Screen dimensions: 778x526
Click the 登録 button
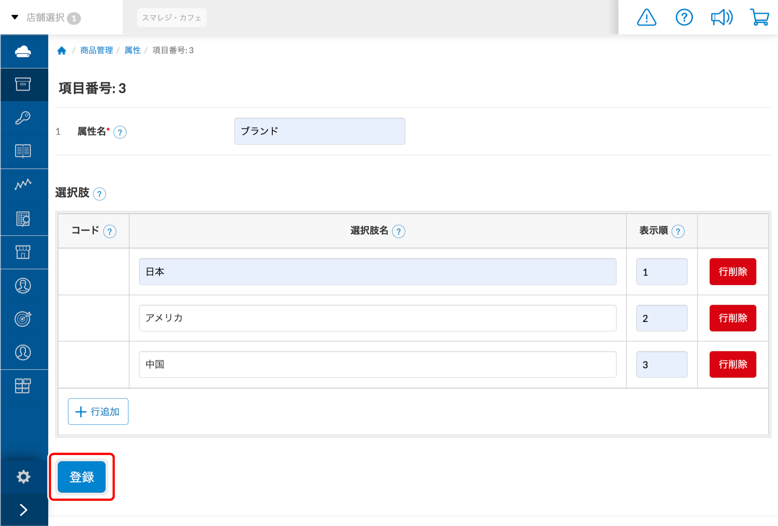pos(82,477)
